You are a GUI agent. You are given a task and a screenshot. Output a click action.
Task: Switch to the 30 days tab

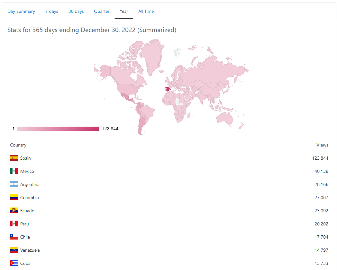(x=76, y=12)
